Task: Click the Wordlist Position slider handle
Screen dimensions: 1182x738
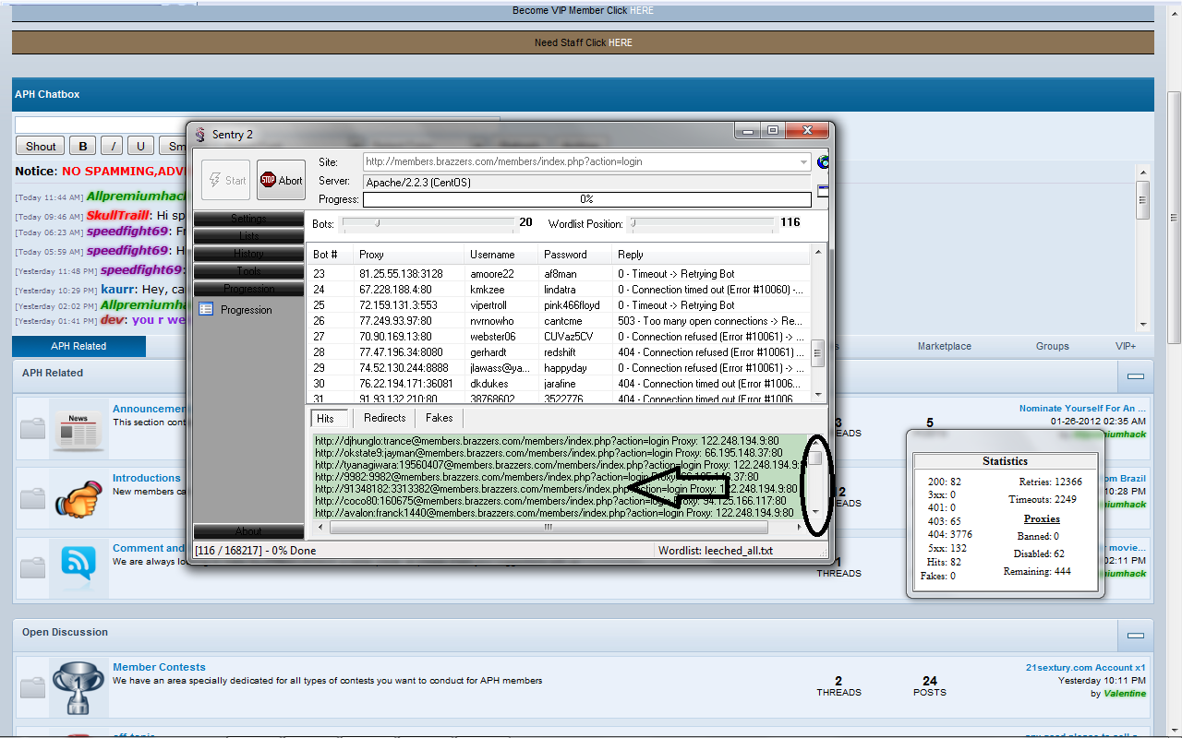Action: click(x=634, y=222)
